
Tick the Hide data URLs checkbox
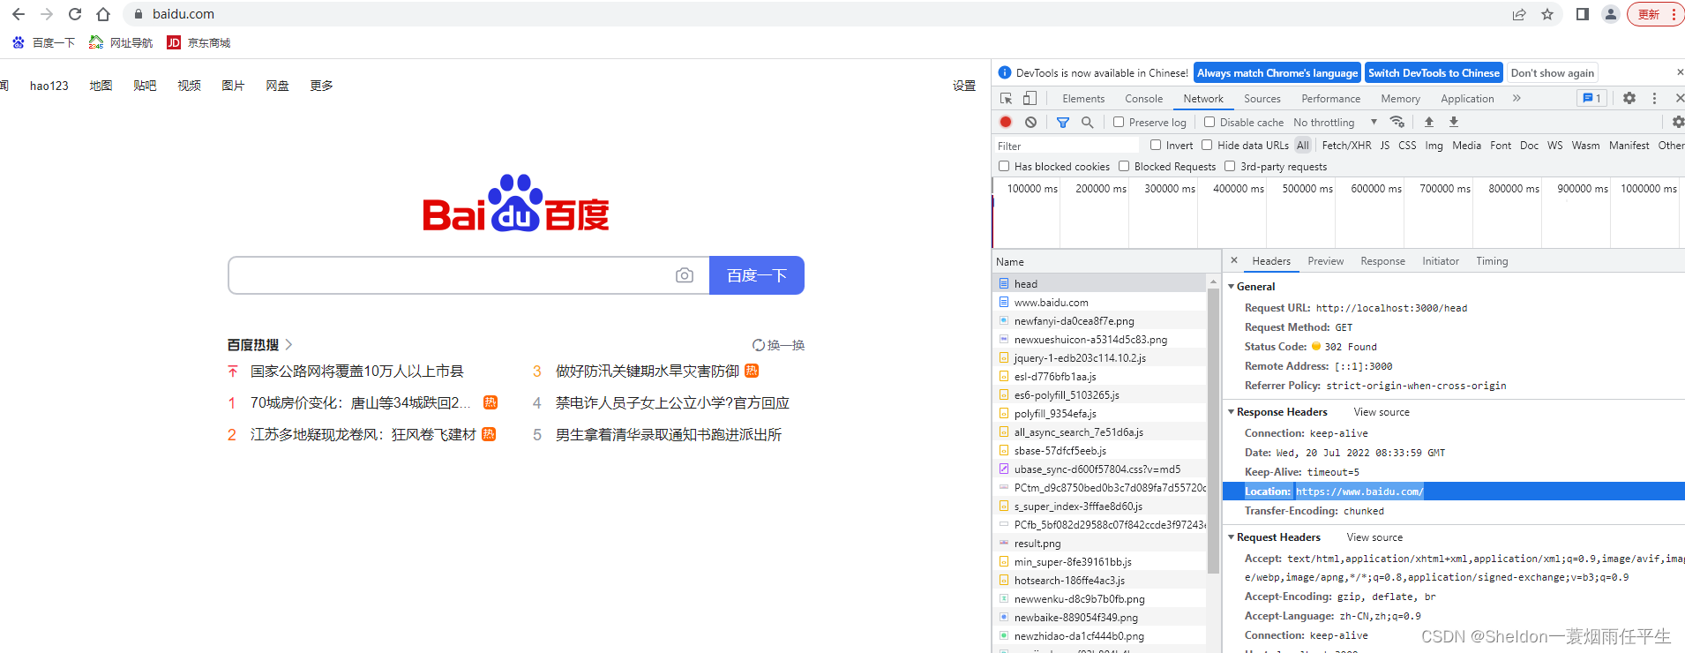(x=1207, y=145)
